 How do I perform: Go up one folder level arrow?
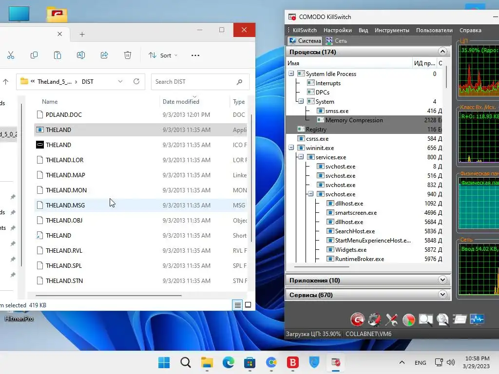[x=6, y=82]
